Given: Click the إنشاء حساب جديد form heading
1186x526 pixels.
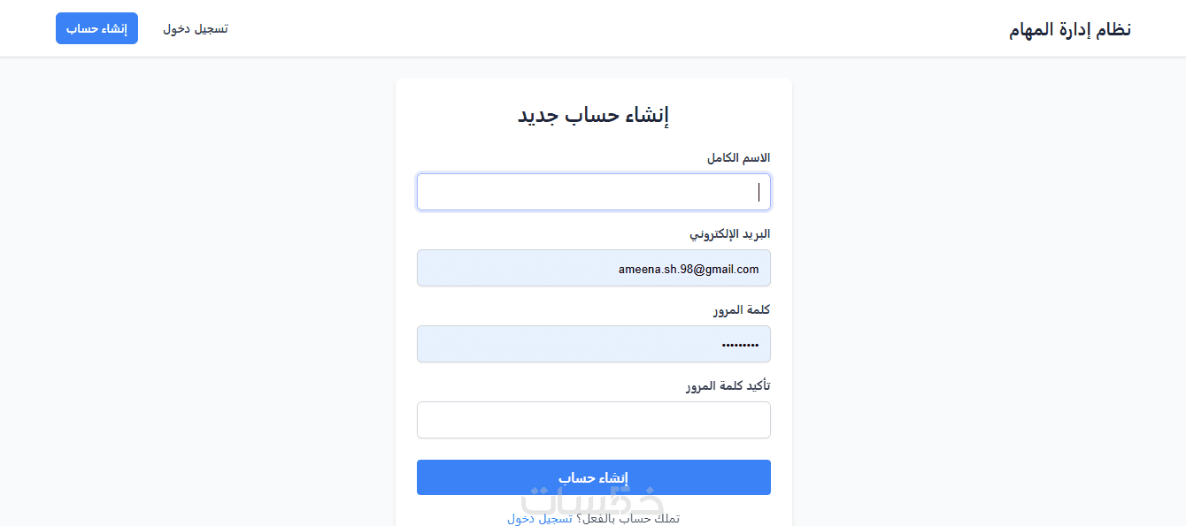Looking at the screenshot, I should [593, 115].
